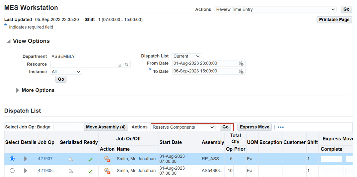
Task: Click the UOM column header
Action: (252, 142)
